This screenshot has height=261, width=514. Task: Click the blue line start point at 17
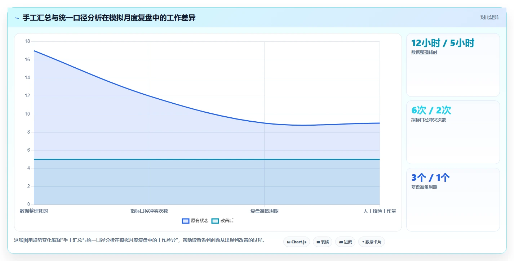point(34,50)
